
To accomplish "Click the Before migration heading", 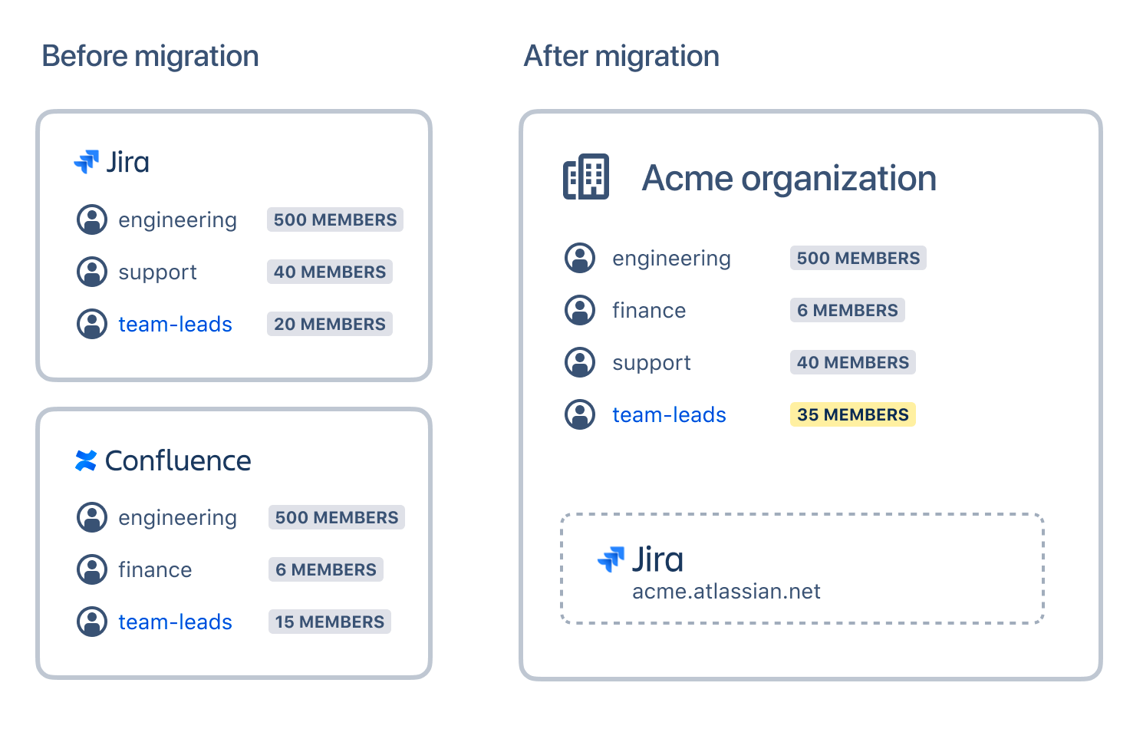I will pyautogui.click(x=150, y=56).
